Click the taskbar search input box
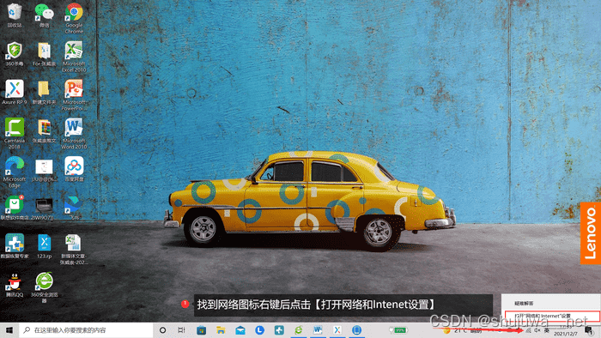Image resolution: width=601 pixels, height=338 pixels. click(x=86, y=330)
